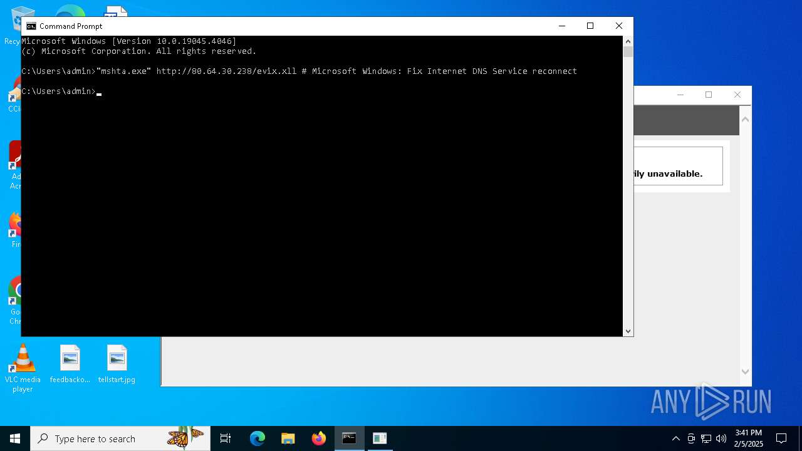The image size is (802, 451).
Task: Maximize the background browser window
Action: pos(709,95)
